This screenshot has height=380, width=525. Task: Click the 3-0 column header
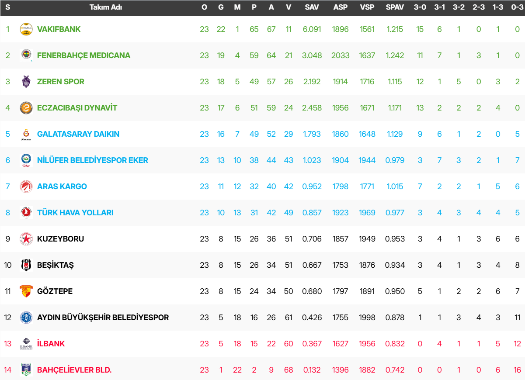tap(420, 7)
